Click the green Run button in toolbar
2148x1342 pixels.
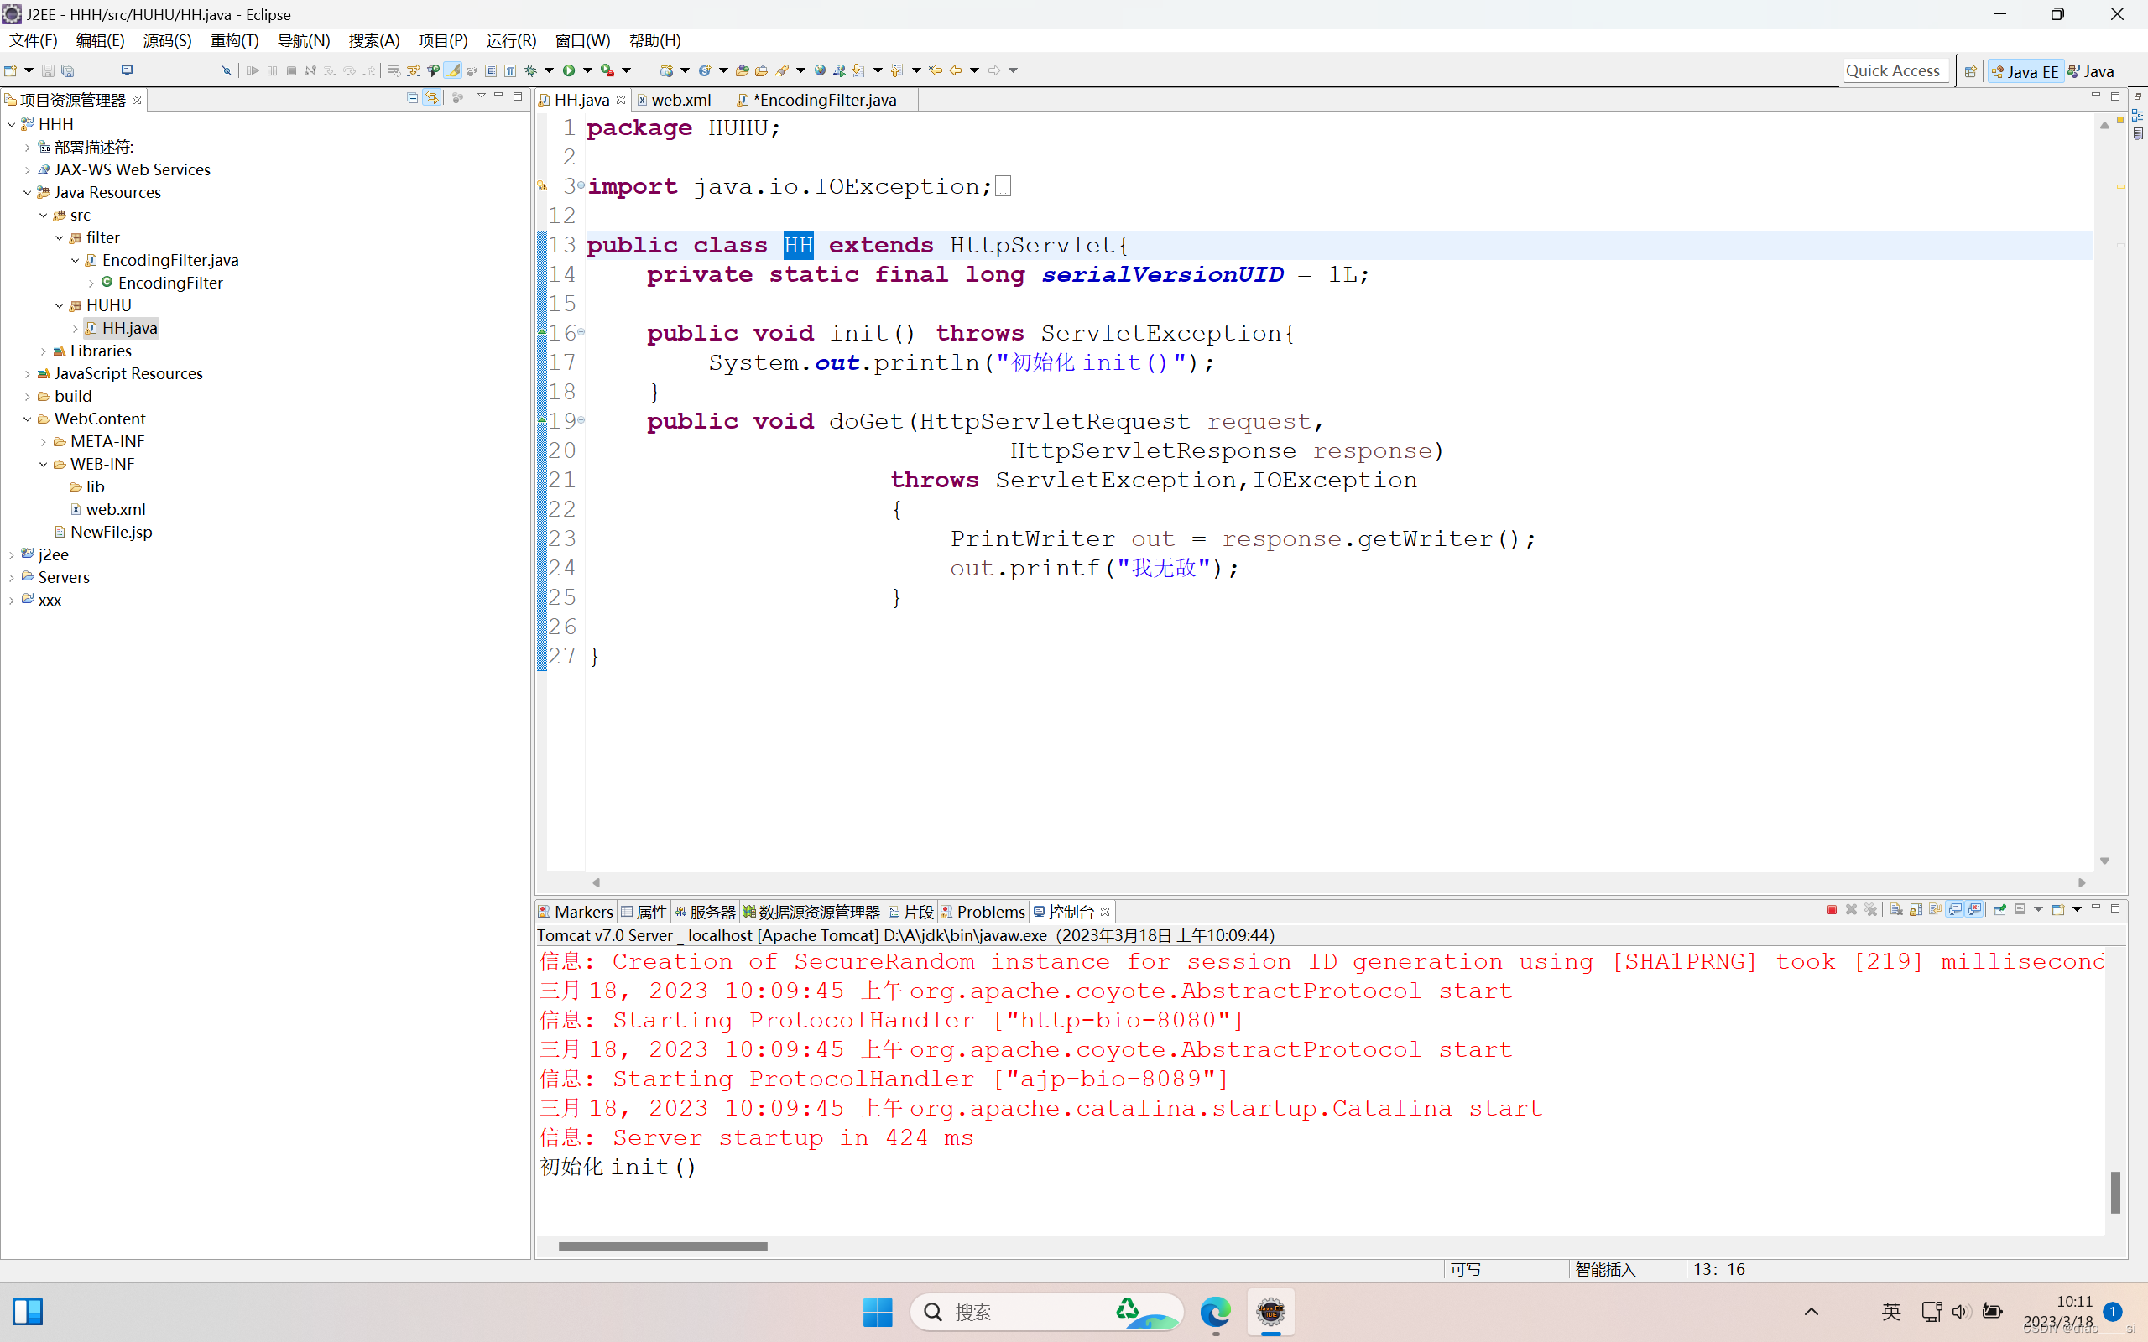568,70
